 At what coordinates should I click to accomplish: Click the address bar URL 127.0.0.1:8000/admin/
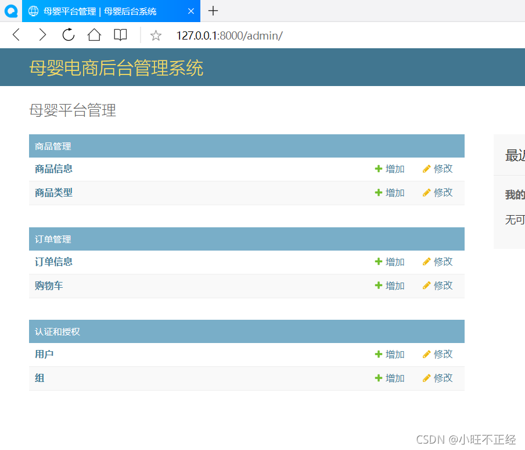pyautogui.click(x=229, y=35)
